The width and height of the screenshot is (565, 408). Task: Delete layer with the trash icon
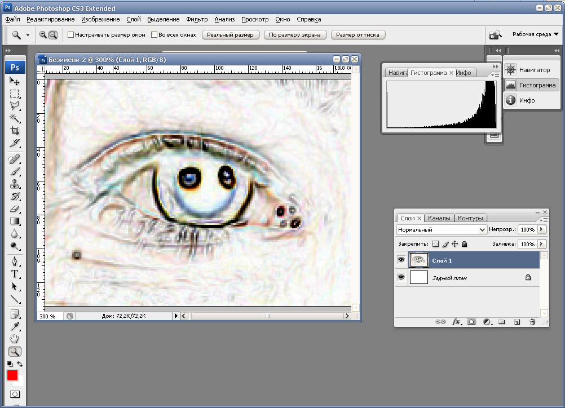(532, 322)
